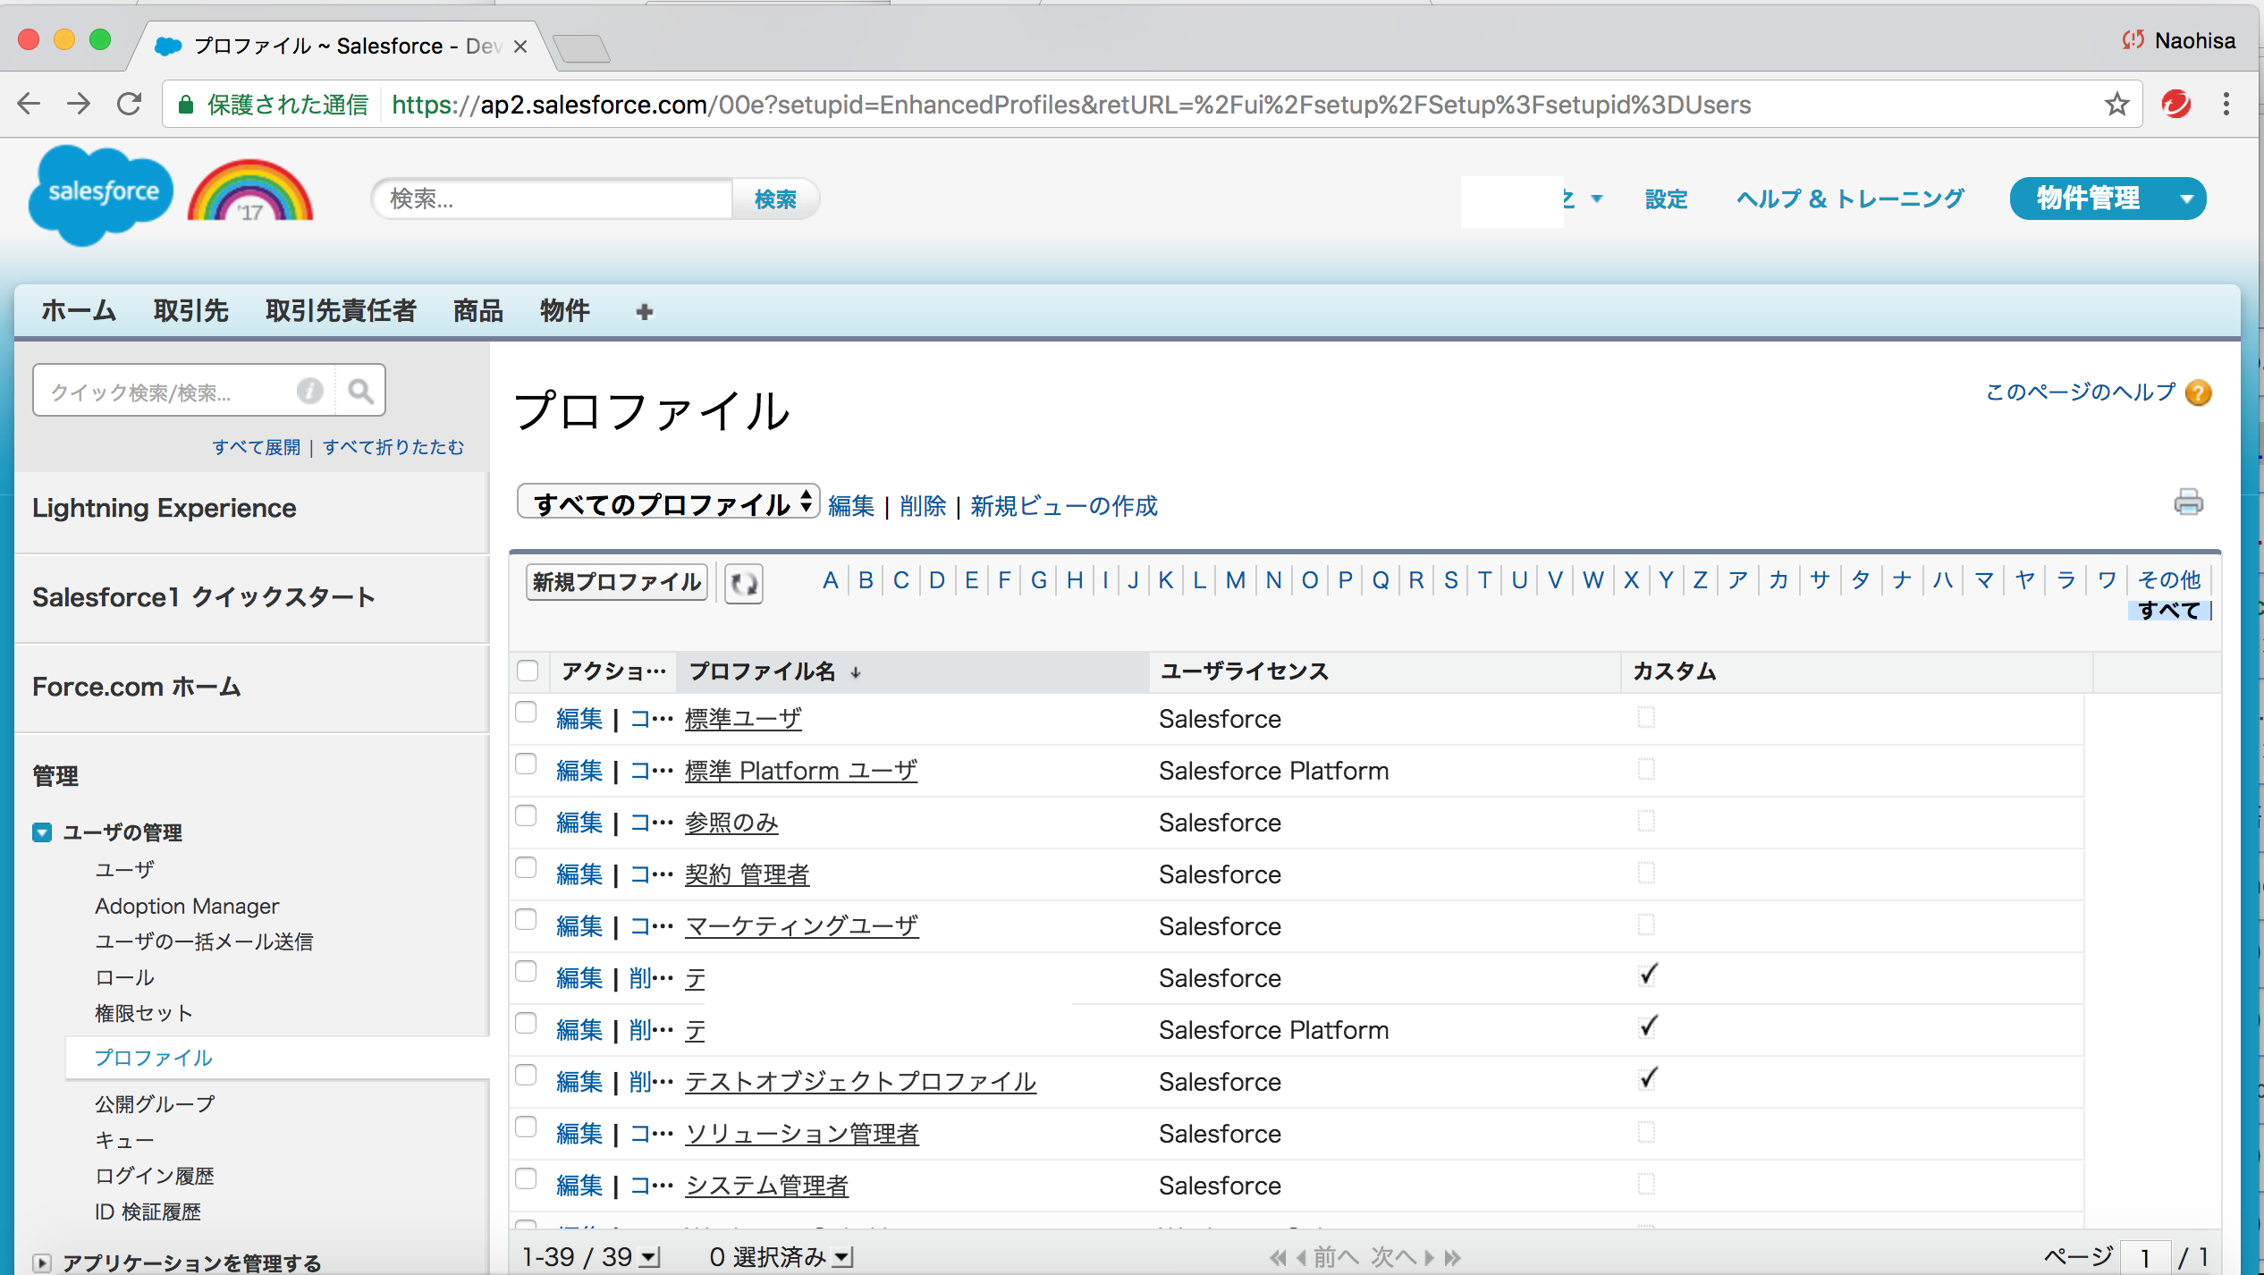Go forward with browser forward arrow

[x=79, y=105]
